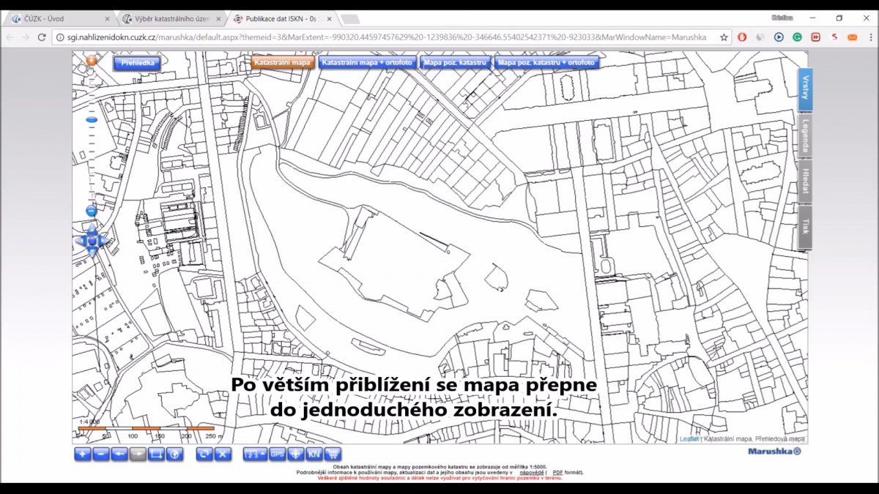
Task: Bookmark page with the star icon
Action: coord(724,37)
